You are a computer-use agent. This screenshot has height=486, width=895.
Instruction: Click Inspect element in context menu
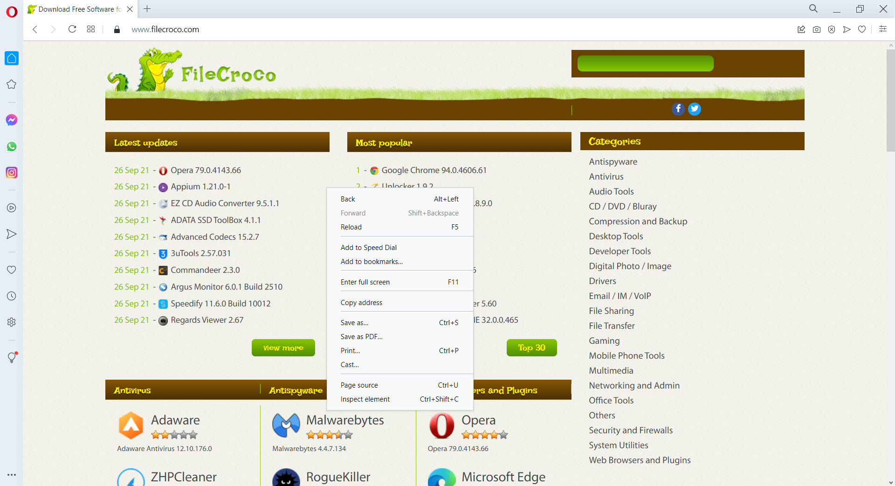pyautogui.click(x=365, y=399)
